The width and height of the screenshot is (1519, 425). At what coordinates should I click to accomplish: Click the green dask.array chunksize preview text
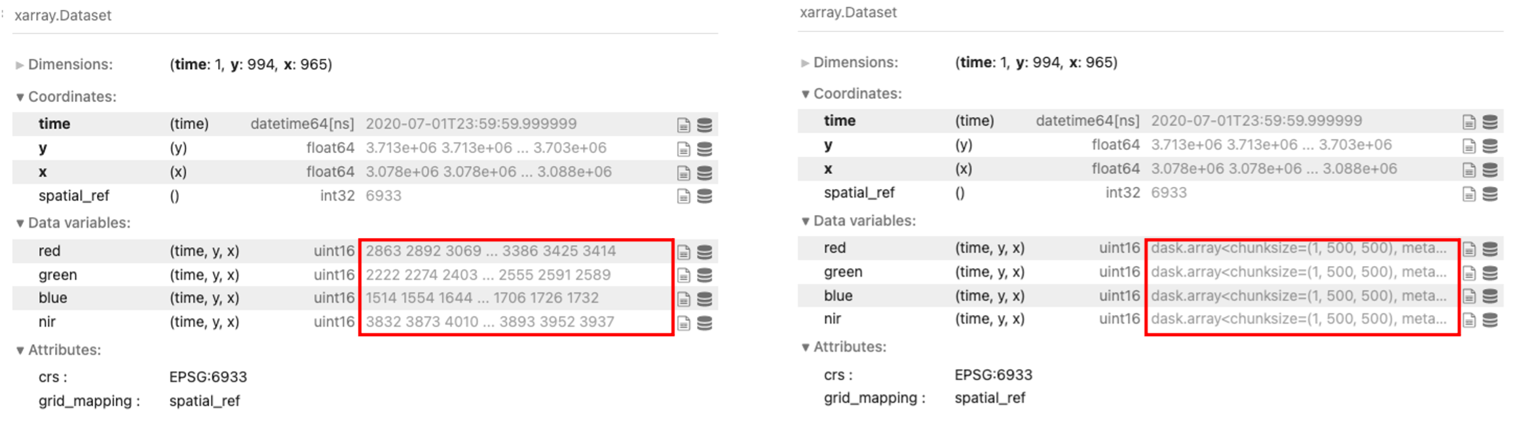[x=1298, y=272]
